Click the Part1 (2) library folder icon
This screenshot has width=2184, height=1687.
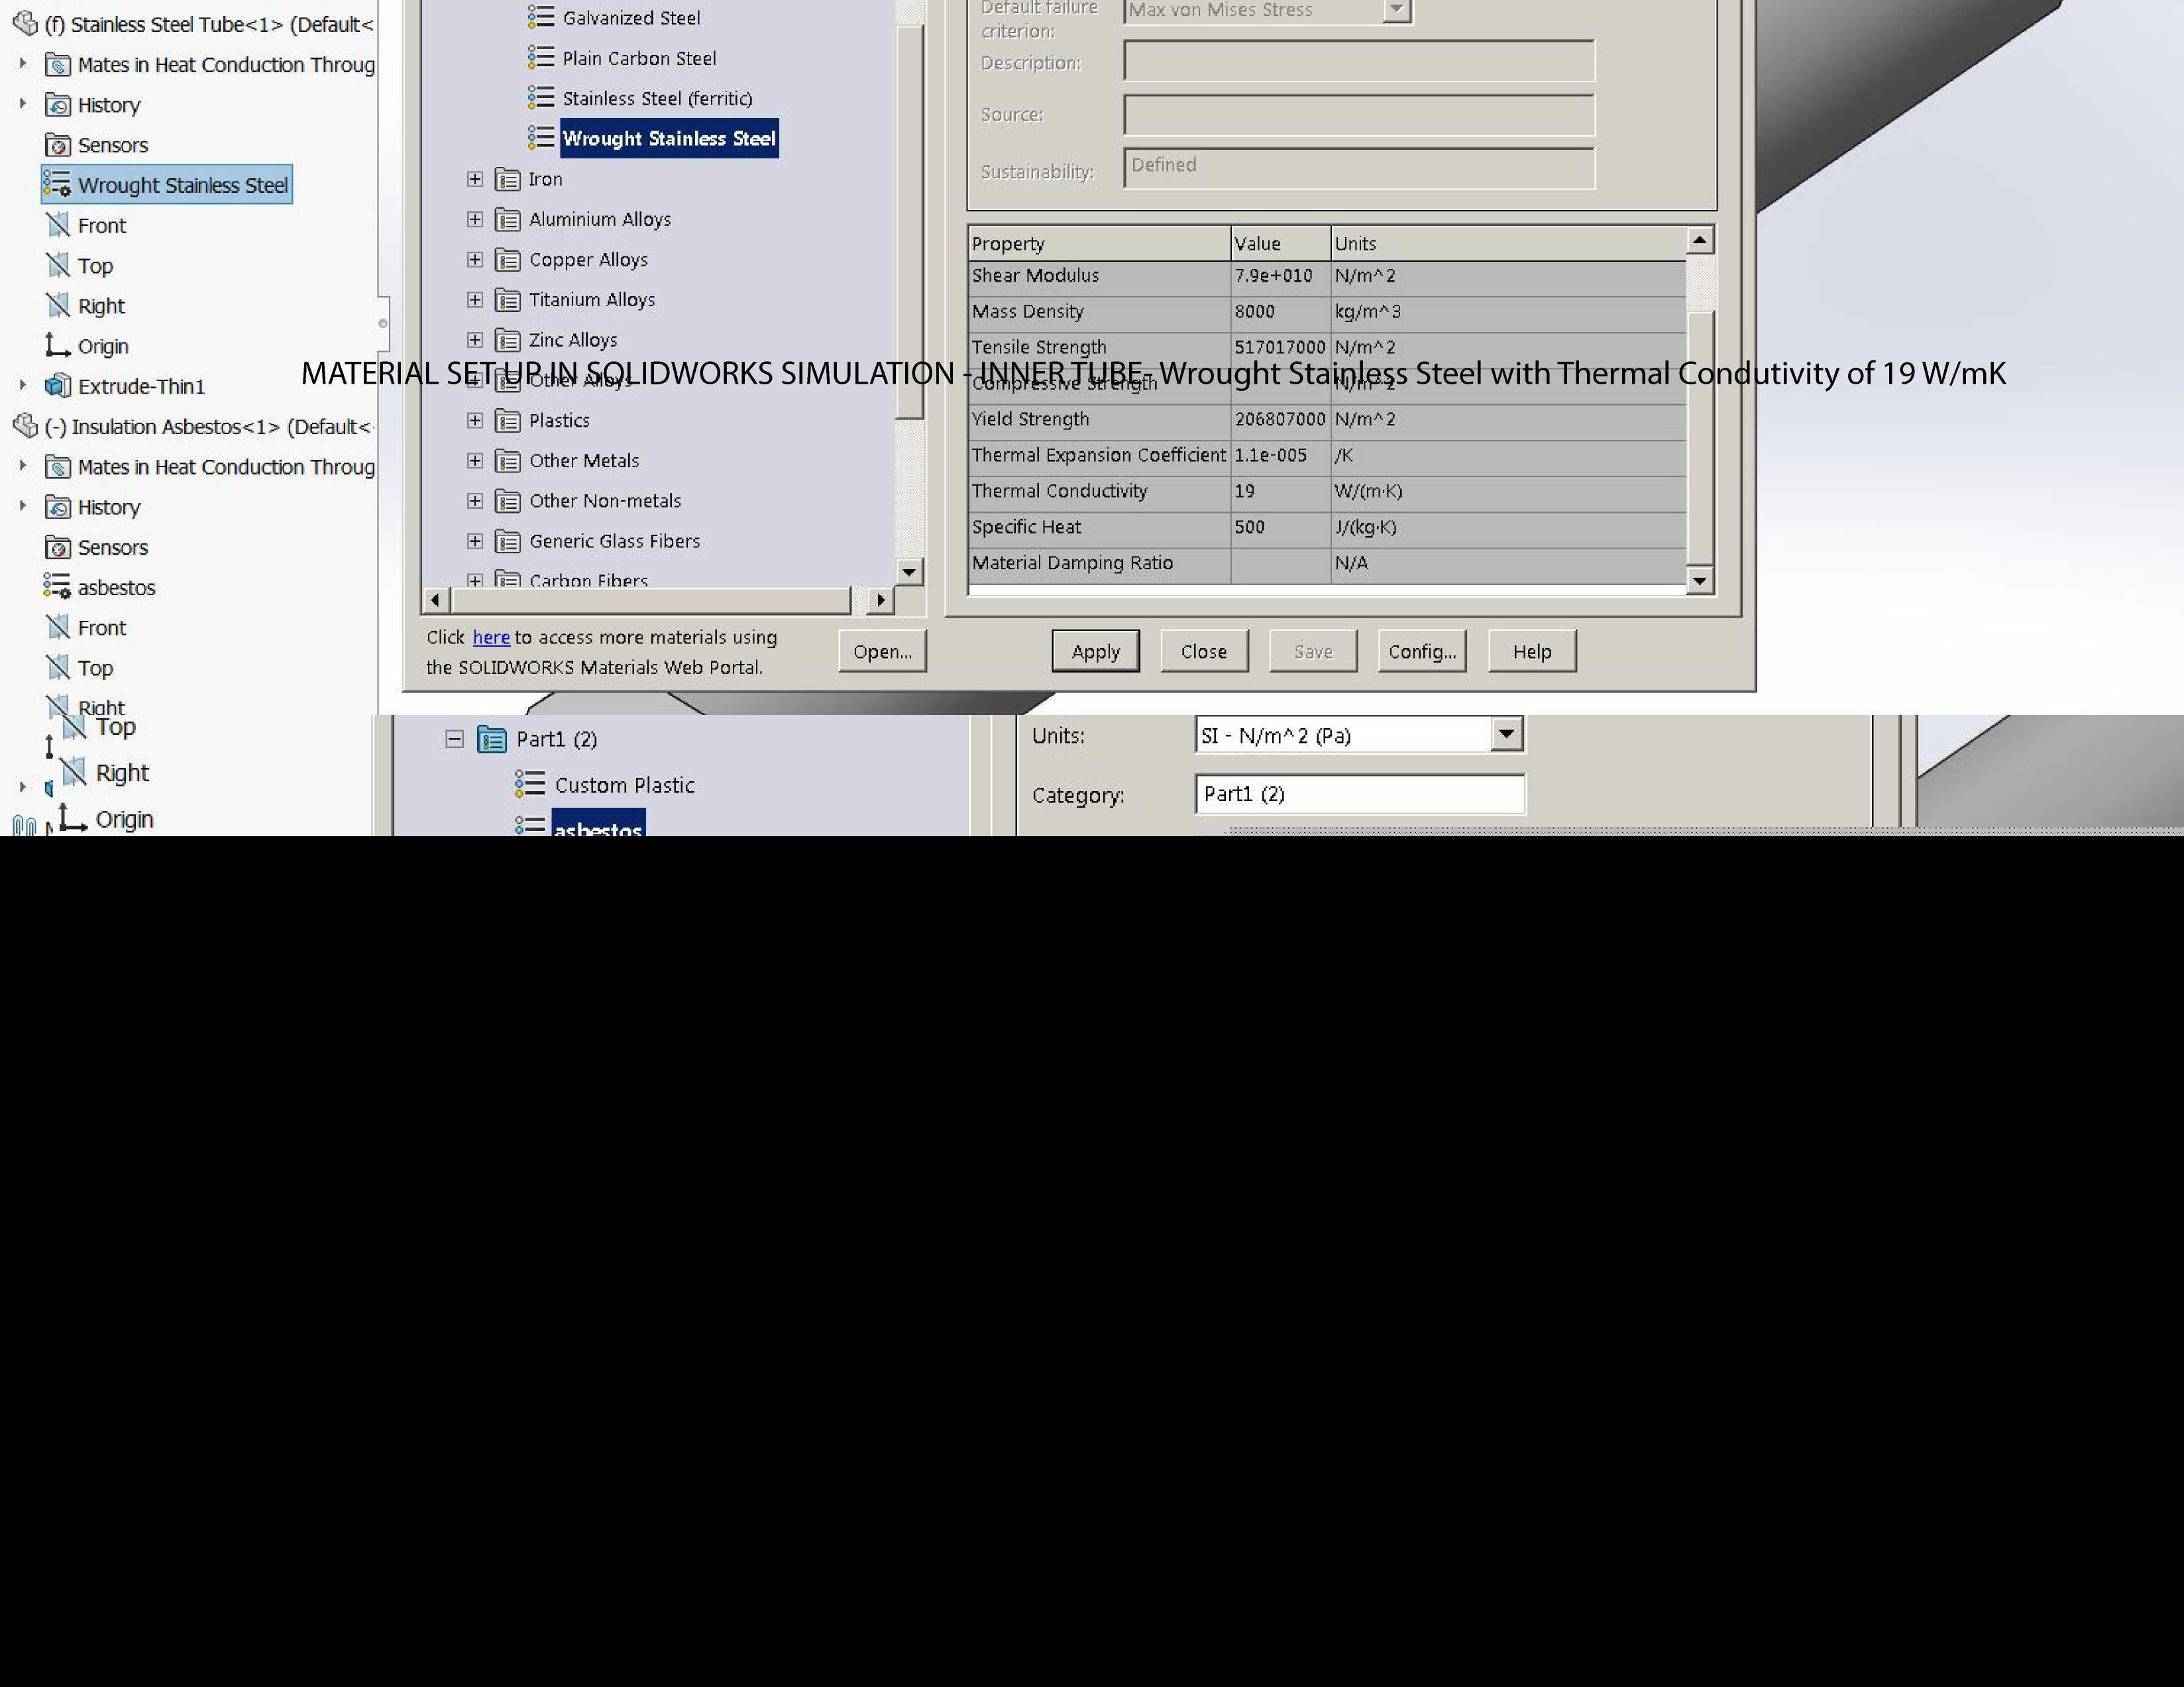[x=492, y=739]
